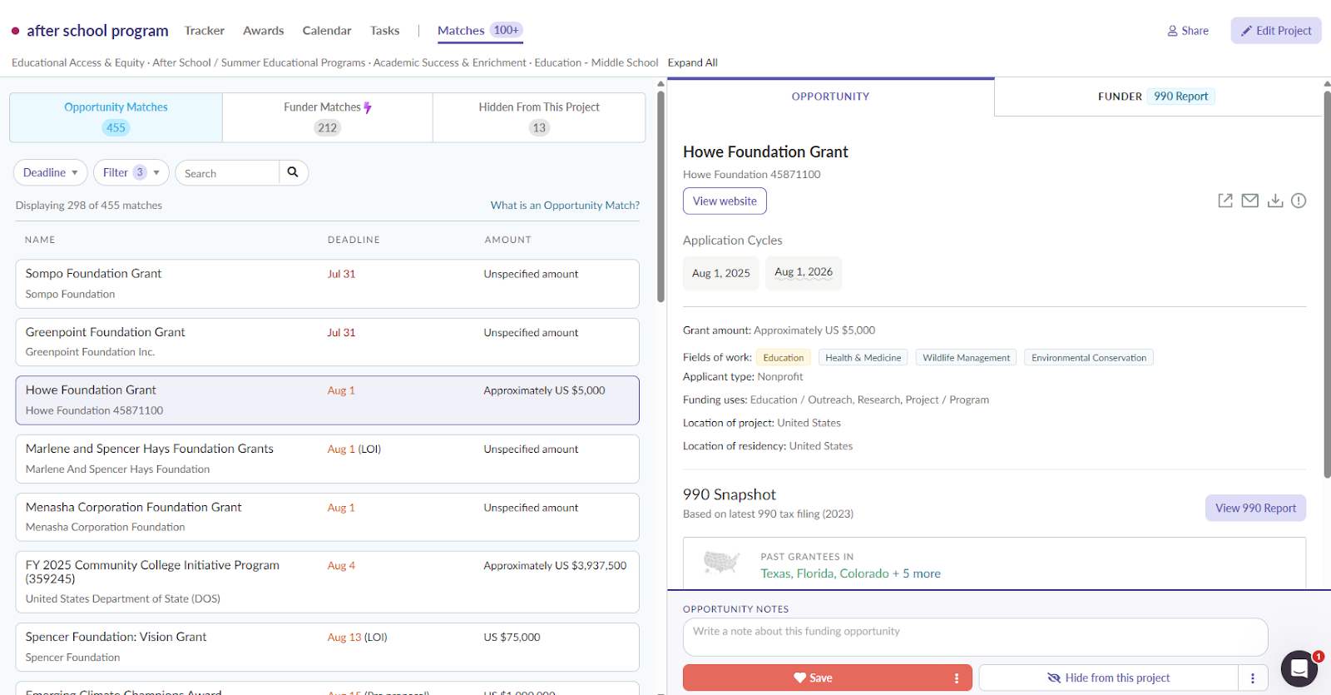Viewport: 1331px width, 695px height.
Task: Switch to the Awards tab
Action: pos(263,31)
